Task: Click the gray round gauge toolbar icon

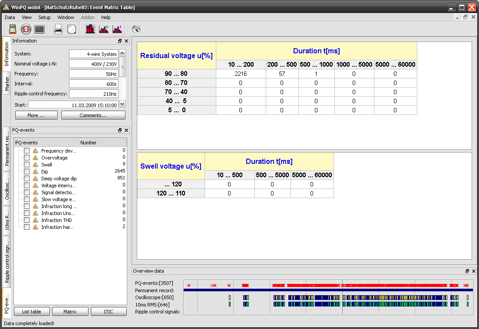Action: (x=136, y=29)
